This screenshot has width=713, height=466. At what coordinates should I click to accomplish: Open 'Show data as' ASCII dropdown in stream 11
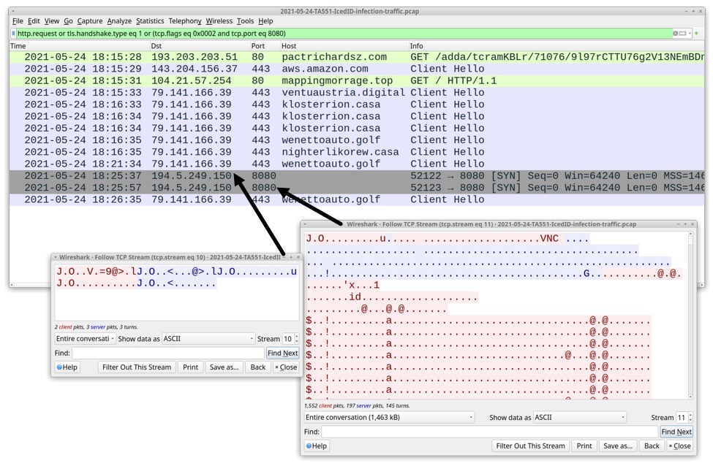click(x=579, y=418)
